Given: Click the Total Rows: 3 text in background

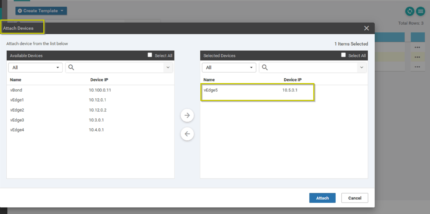Looking at the screenshot, I should (411, 23).
